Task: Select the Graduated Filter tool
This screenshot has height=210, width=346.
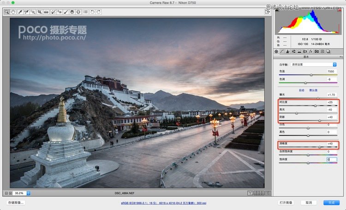Action: [x=72, y=12]
